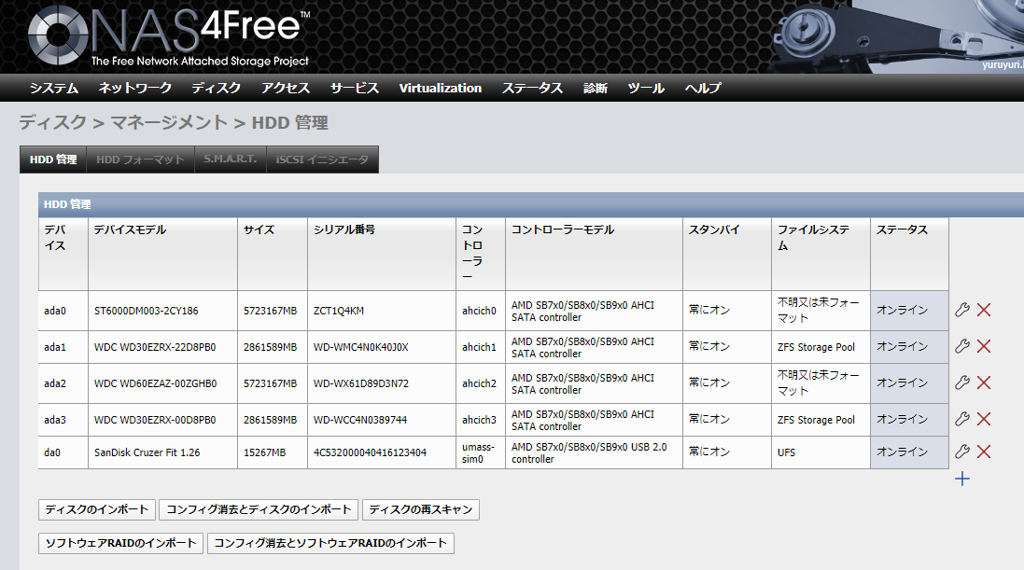Switch to HDD フォーマット tab
The height and width of the screenshot is (570, 1024).
(140, 160)
